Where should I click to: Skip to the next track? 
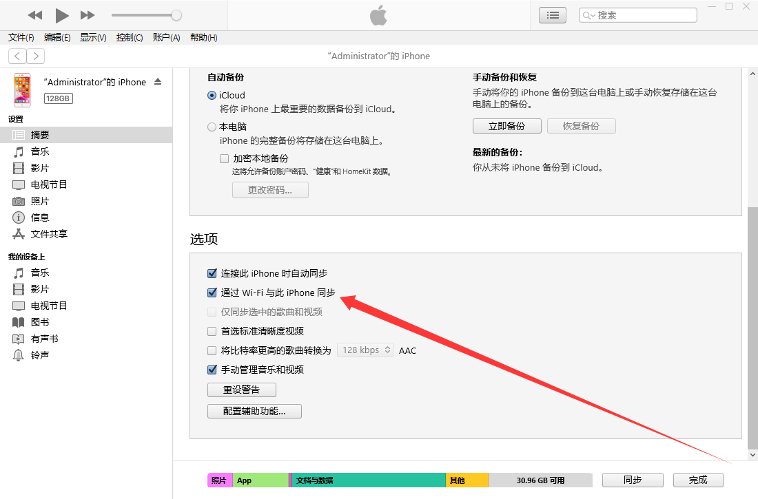pos(88,15)
